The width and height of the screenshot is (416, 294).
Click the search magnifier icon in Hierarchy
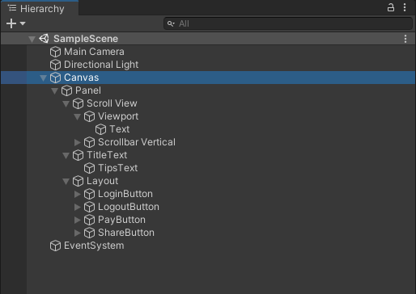171,23
